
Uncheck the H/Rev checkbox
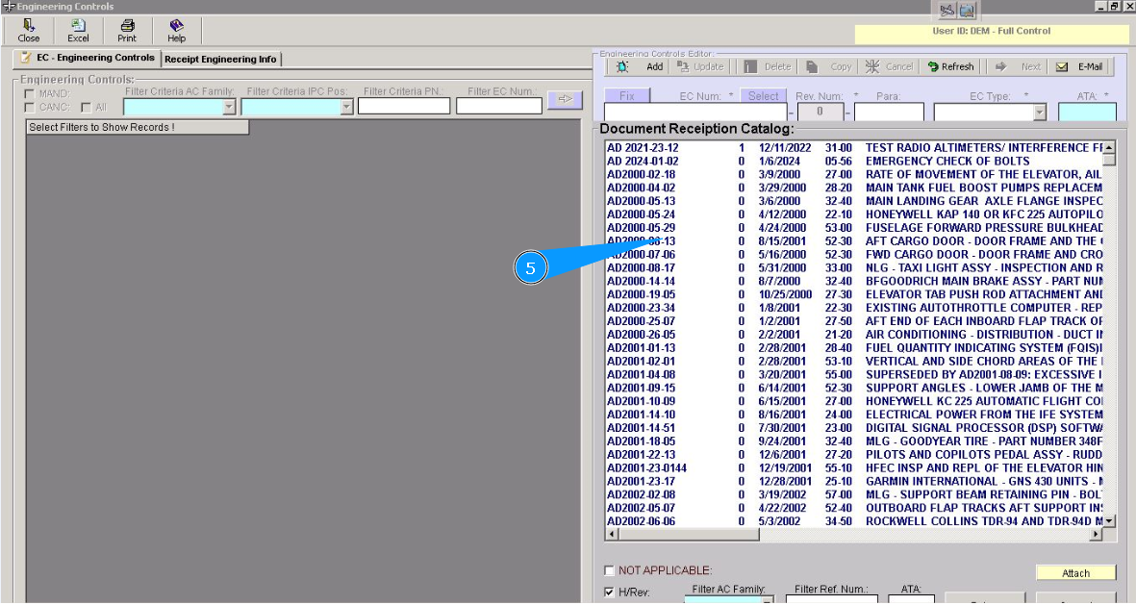point(609,592)
